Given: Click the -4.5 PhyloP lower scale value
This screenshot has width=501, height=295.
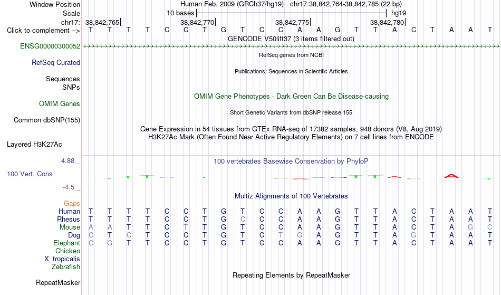Looking at the screenshot, I should pos(69,187).
